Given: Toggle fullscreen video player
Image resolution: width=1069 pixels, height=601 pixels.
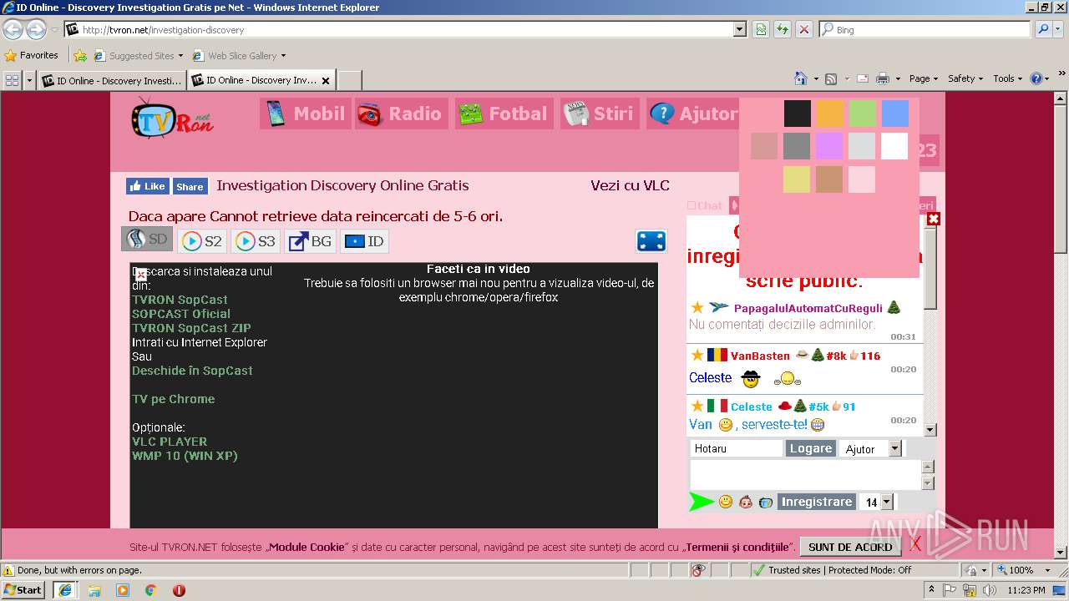Looking at the screenshot, I should click(x=651, y=241).
